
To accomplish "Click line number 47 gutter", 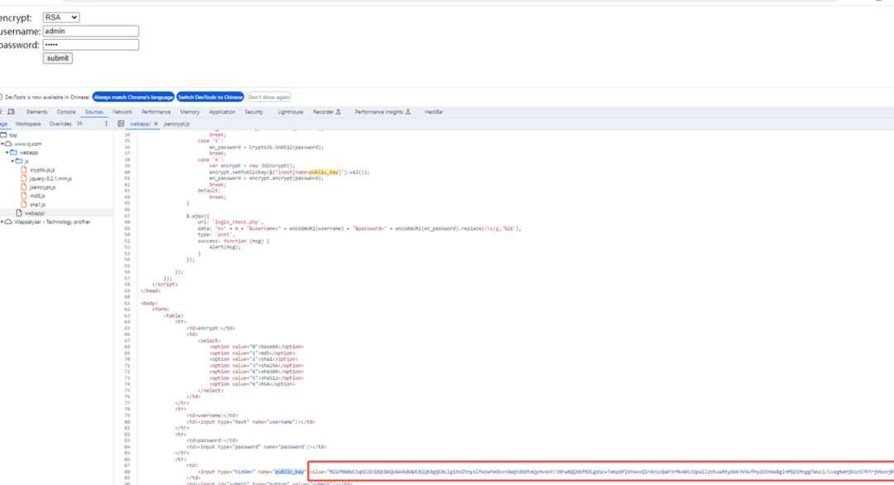I will [x=127, y=216].
